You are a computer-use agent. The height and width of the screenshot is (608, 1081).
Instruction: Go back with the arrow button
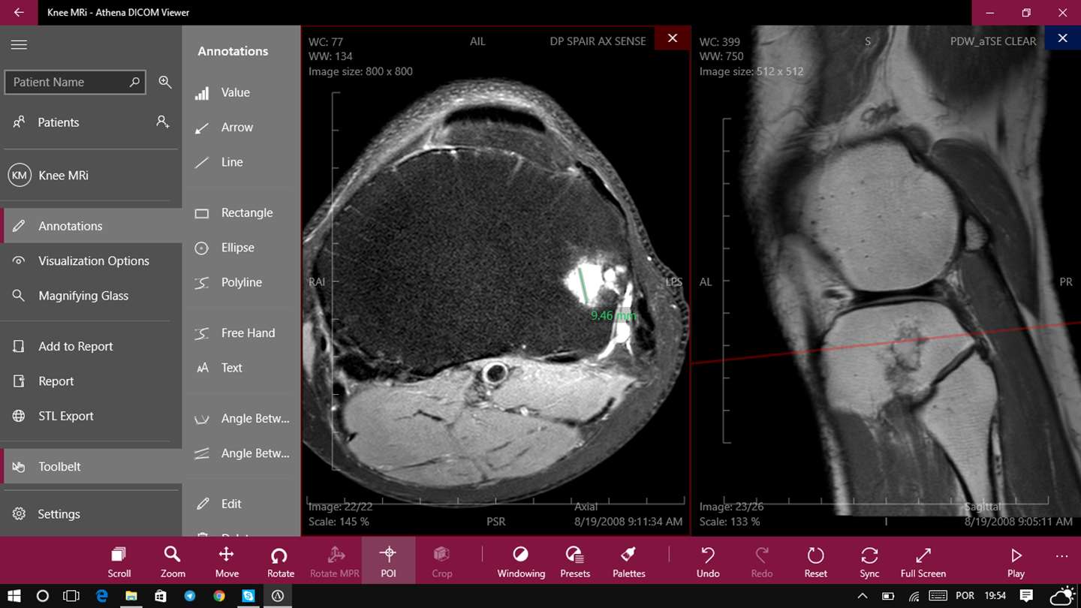pyautogui.click(x=19, y=13)
